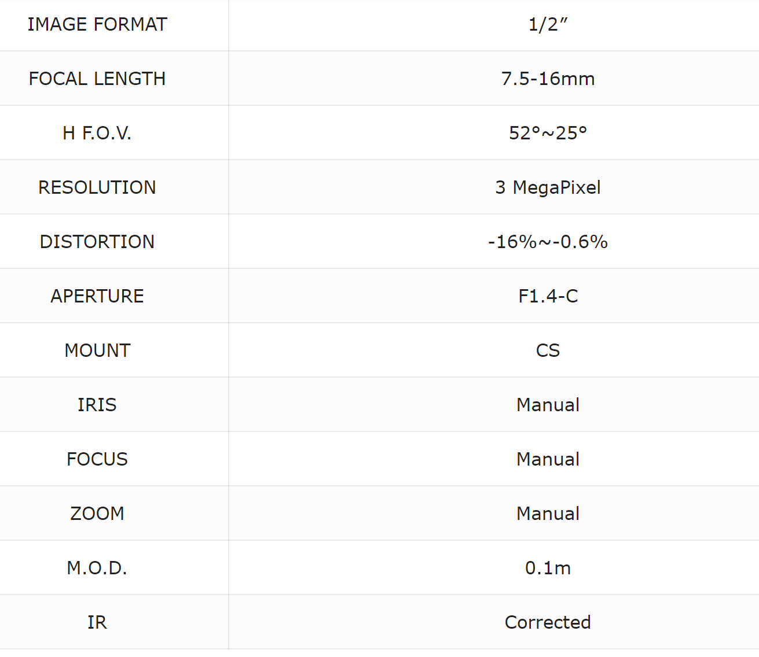
Task: Select the F1.4-C aperture value
Action: click(x=548, y=296)
